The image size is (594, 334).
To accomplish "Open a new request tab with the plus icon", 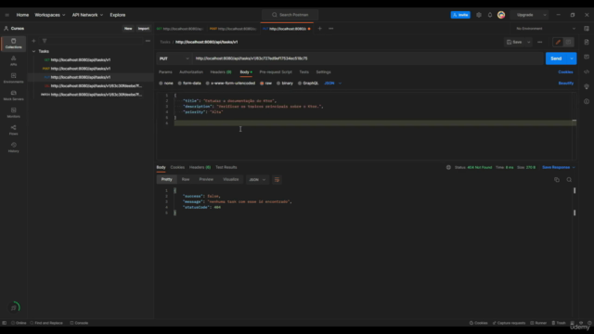I will pyautogui.click(x=319, y=29).
